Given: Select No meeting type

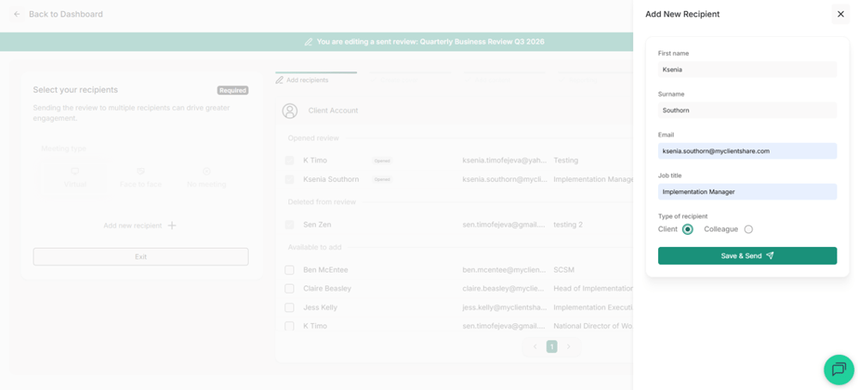Looking at the screenshot, I should pos(206,177).
